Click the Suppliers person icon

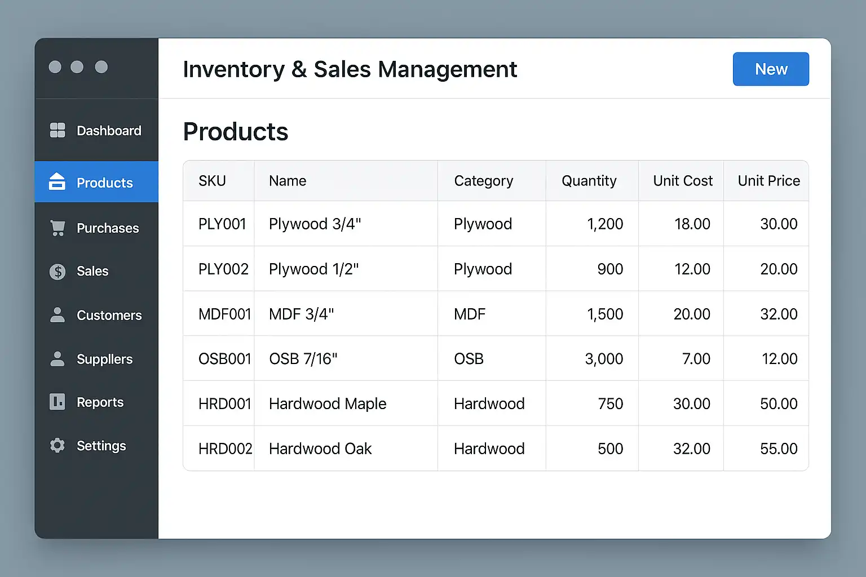pyautogui.click(x=58, y=359)
